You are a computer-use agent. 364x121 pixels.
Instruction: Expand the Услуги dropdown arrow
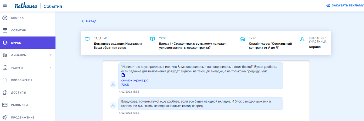click(x=50, y=68)
